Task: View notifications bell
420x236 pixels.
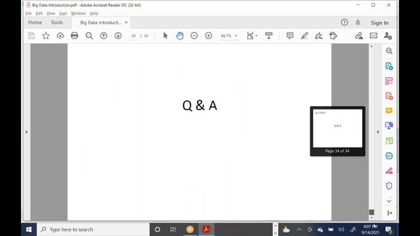Action: tap(358, 22)
